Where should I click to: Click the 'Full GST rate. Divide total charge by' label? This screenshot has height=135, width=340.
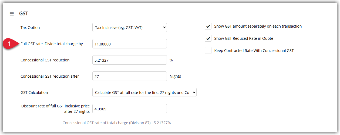pos(52,44)
